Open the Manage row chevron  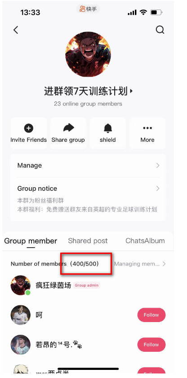[x=158, y=166]
